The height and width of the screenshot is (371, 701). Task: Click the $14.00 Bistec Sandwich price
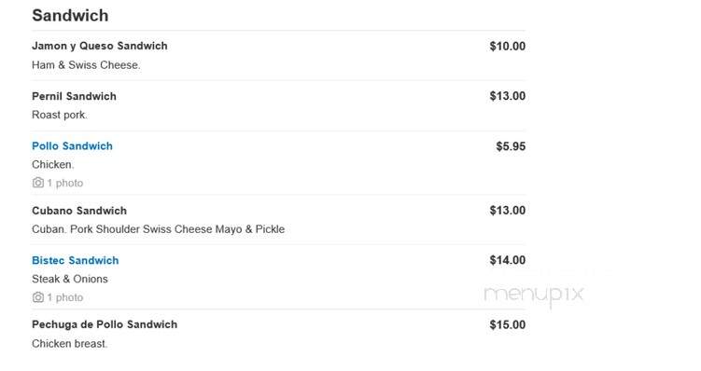click(508, 260)
